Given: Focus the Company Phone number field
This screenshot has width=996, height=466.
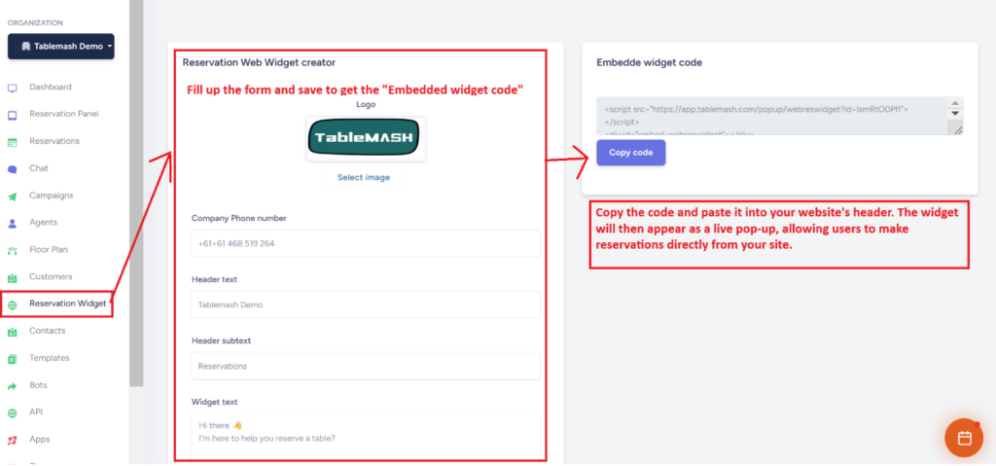Looking at the screenshot, I should tap(365, 243).
